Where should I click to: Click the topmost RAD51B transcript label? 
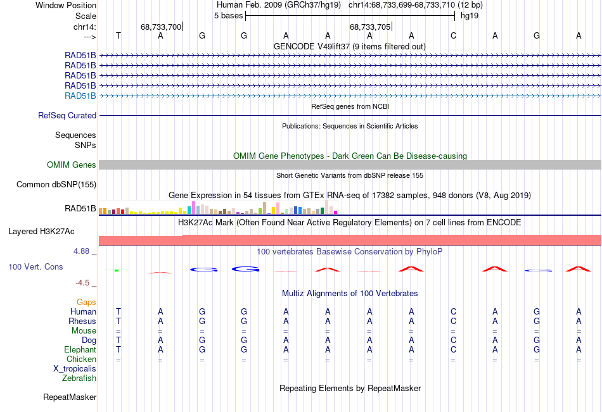(x=80, y=55)
